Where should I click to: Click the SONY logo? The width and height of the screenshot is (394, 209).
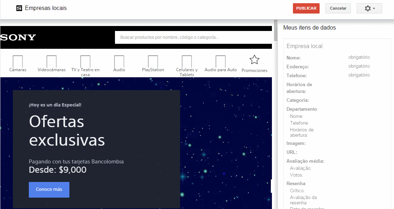(18, 37)
